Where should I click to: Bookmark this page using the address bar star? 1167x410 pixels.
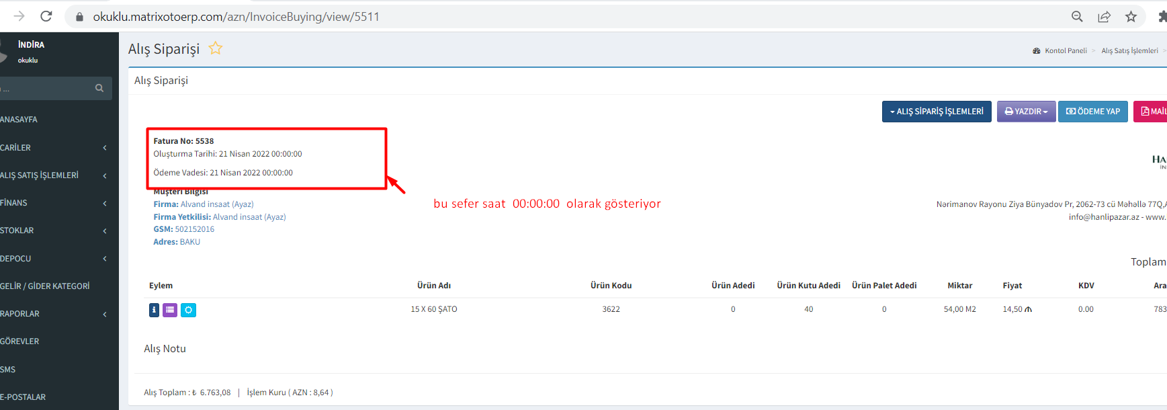1131,17
